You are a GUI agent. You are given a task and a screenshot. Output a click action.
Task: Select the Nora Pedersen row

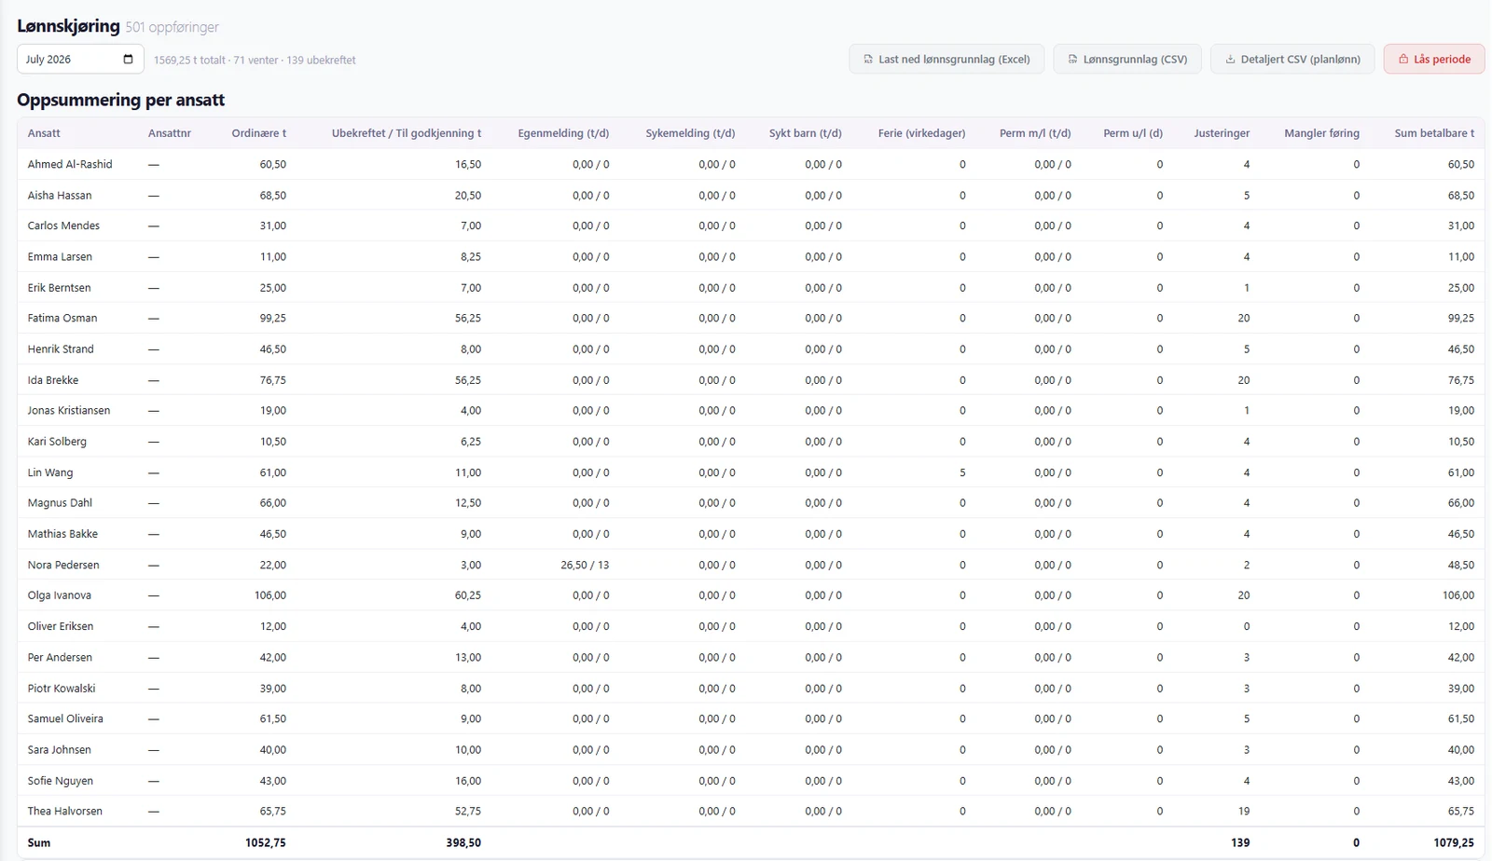click(751, 565)
